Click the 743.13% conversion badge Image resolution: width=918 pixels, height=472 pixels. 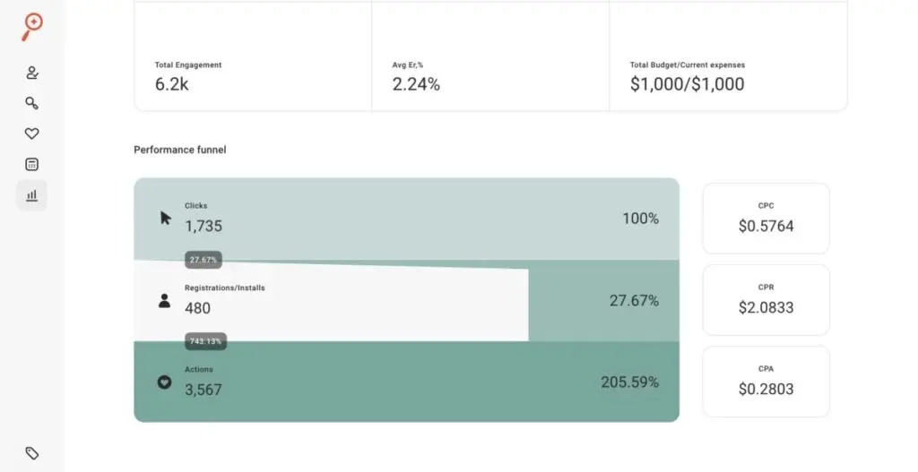tap(205, 341)
